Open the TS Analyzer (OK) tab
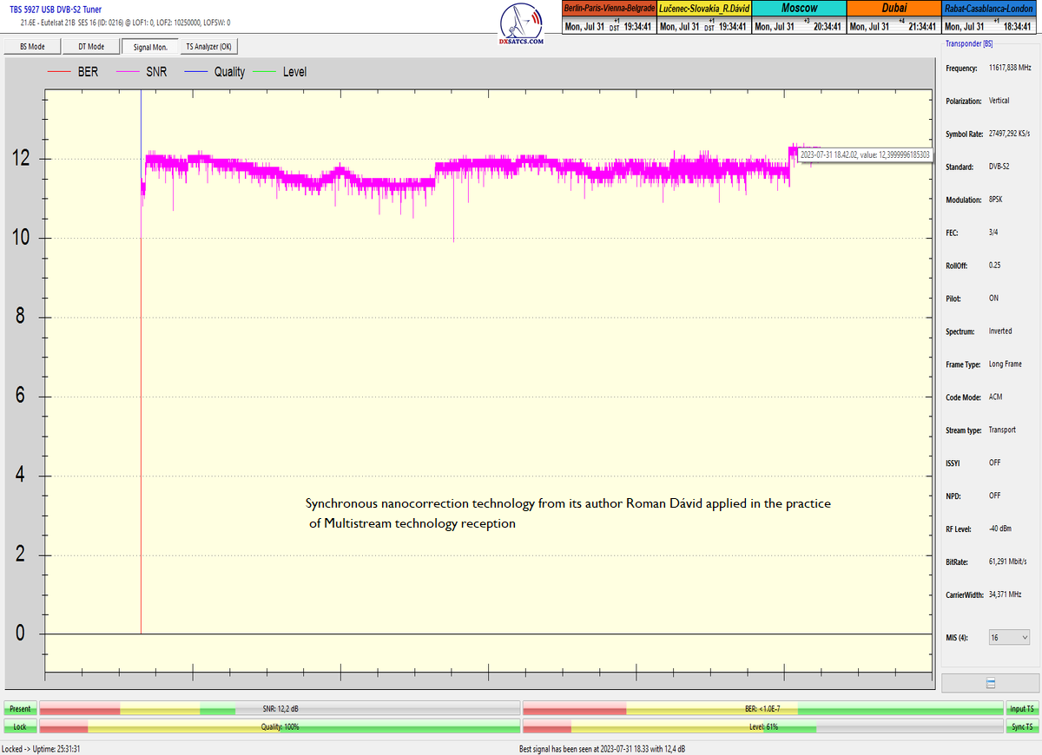The height and width of the screenshot is (755, 1042). [208, 47]
